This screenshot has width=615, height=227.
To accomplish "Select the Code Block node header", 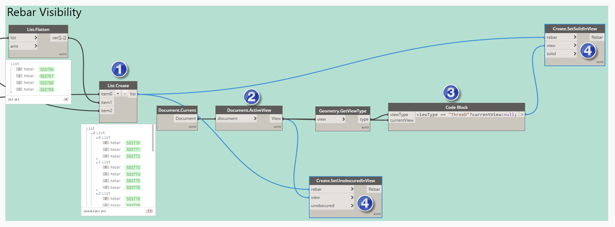I will pos(457,107).
